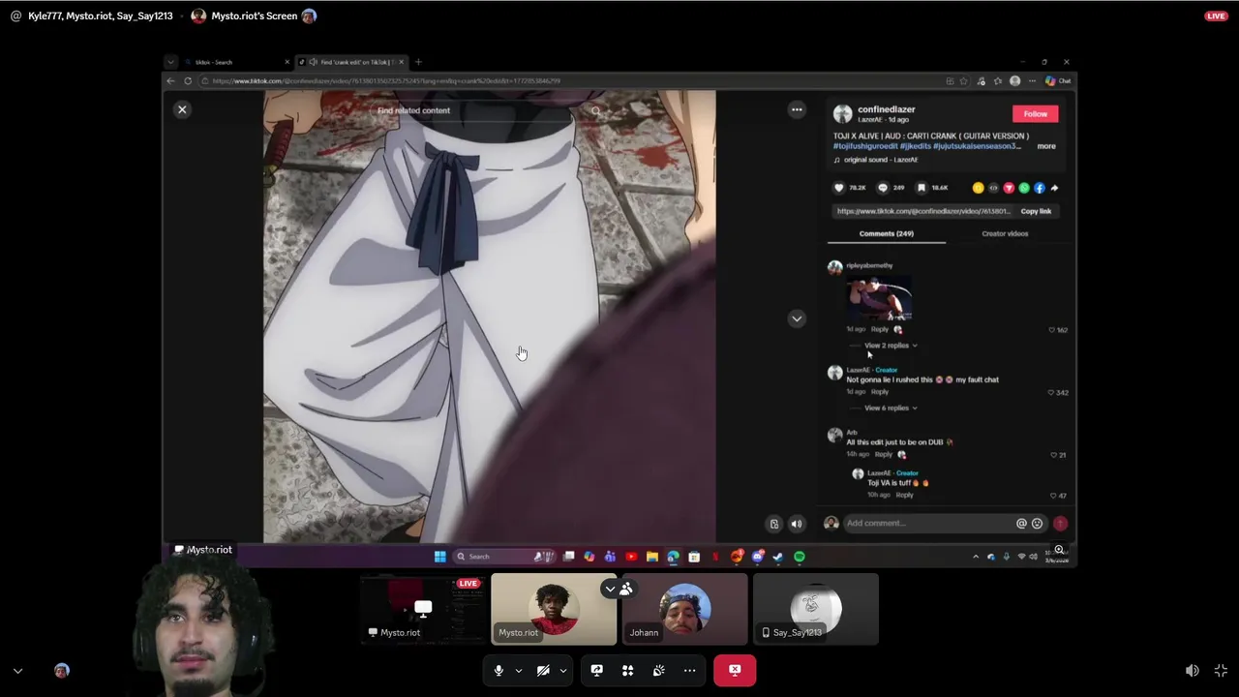Viewport: 1239px width, 697px height.
Task: Open the original sound - LazerAE link
Action: click(x=880, y=160)
